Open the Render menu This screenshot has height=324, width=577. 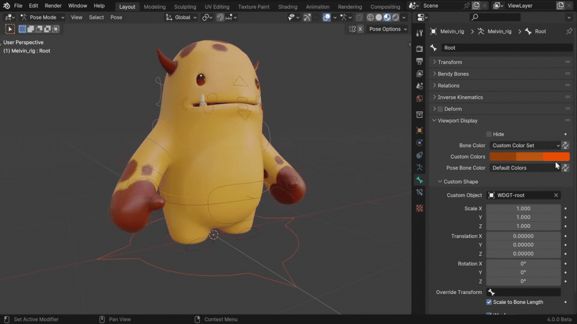pyautogui.click(x=53, y=6)
